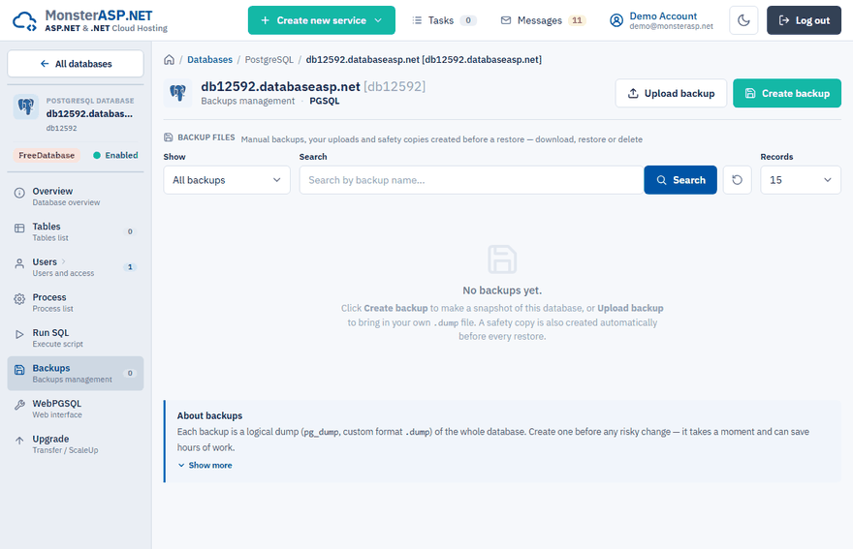This screenshot has height=549, width=853.
Task: Click the Messages envelope icon
Action: tap(506, 20)
